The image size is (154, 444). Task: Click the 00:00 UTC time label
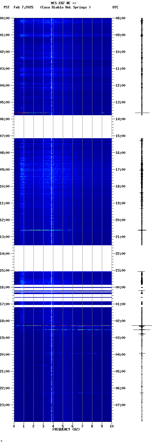pos(121,287)
